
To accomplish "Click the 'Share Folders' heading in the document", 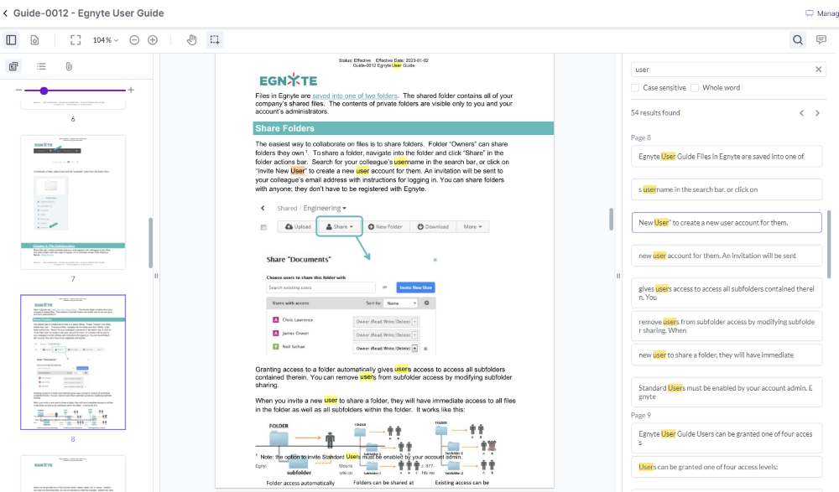I will click(x=284, y=128).
